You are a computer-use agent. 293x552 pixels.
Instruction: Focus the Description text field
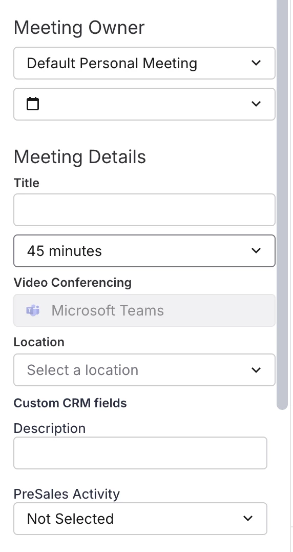(x=140, y=453)
